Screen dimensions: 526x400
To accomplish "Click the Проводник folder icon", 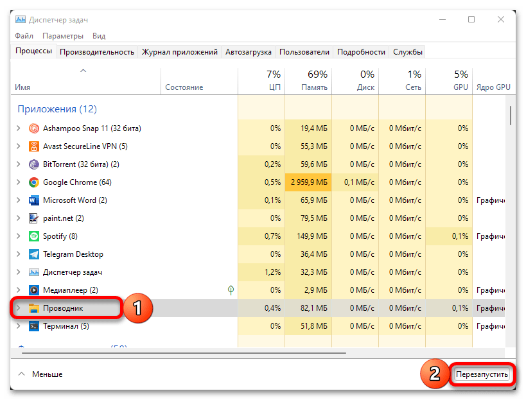I will [x=34, y=308].
